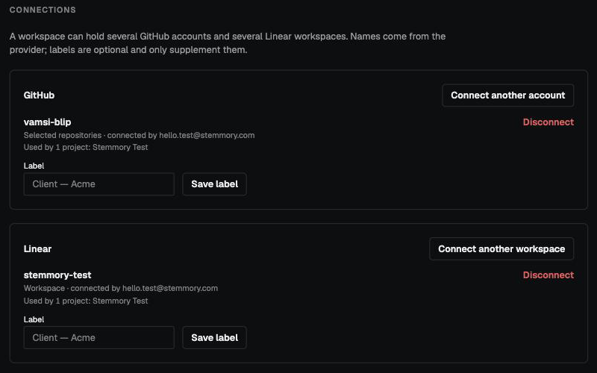Click the description paragraph about workspaces
Viewport: 597px width, 373px height.
click(228, 43)
